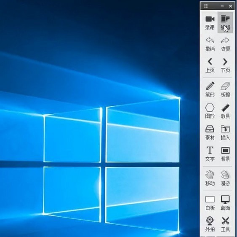Undo last action with 撤销
Screen dimensions: 237x237
210,44
